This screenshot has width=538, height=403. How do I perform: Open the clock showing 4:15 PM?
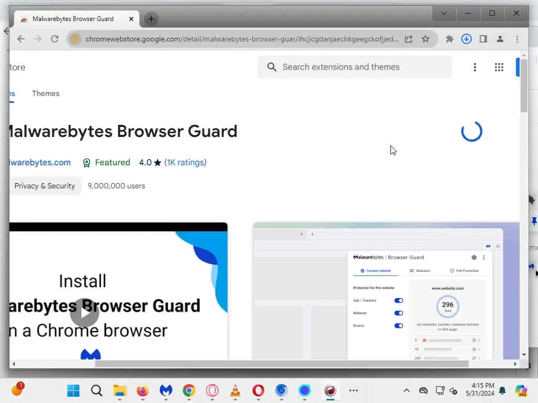pos(480,390)
